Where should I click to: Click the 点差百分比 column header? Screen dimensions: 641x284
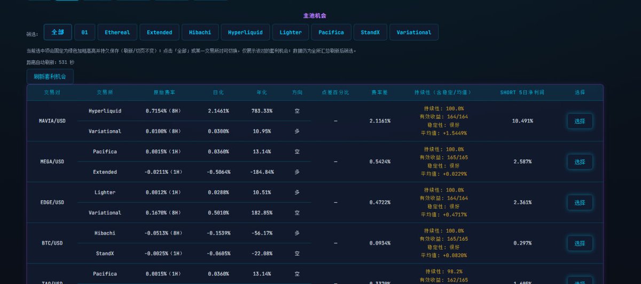[x=335, y=92]
